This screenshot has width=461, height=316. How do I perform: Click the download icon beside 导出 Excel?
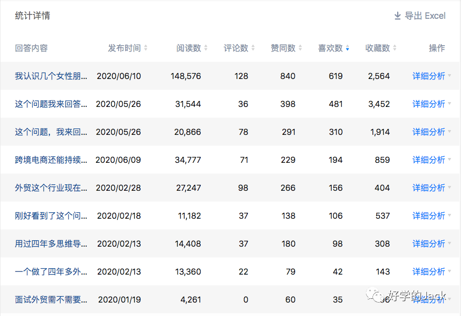coord(398,16)
